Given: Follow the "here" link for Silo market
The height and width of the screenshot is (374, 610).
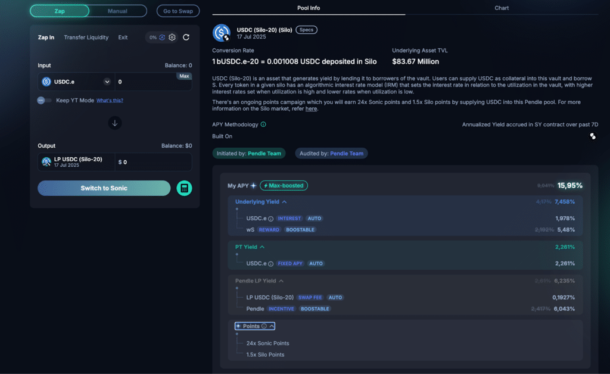Looking at the screenshot, I should click(311, 109).
